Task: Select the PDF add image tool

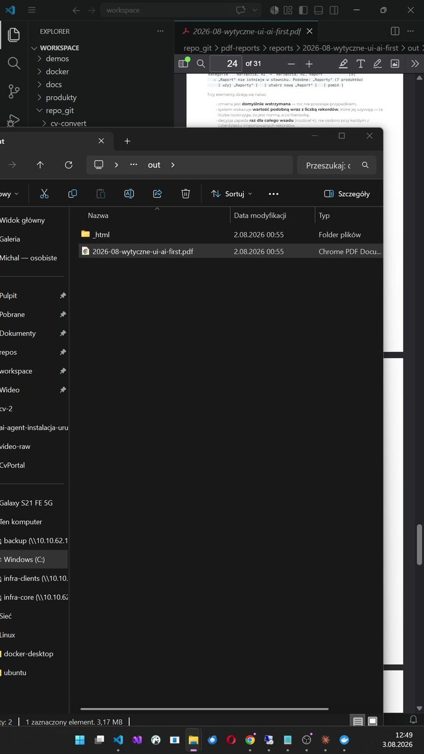Action: [395, 64]
